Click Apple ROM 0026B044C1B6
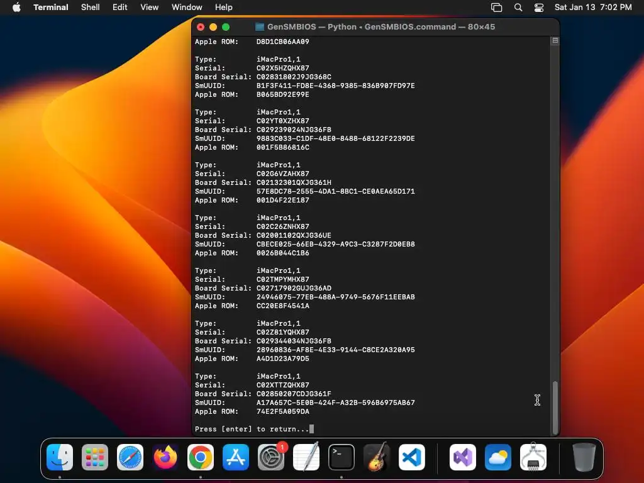Viewport: 644px width, 483px height. click(282, 253)
